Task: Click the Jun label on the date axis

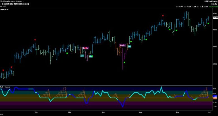Action: (177, 112)
